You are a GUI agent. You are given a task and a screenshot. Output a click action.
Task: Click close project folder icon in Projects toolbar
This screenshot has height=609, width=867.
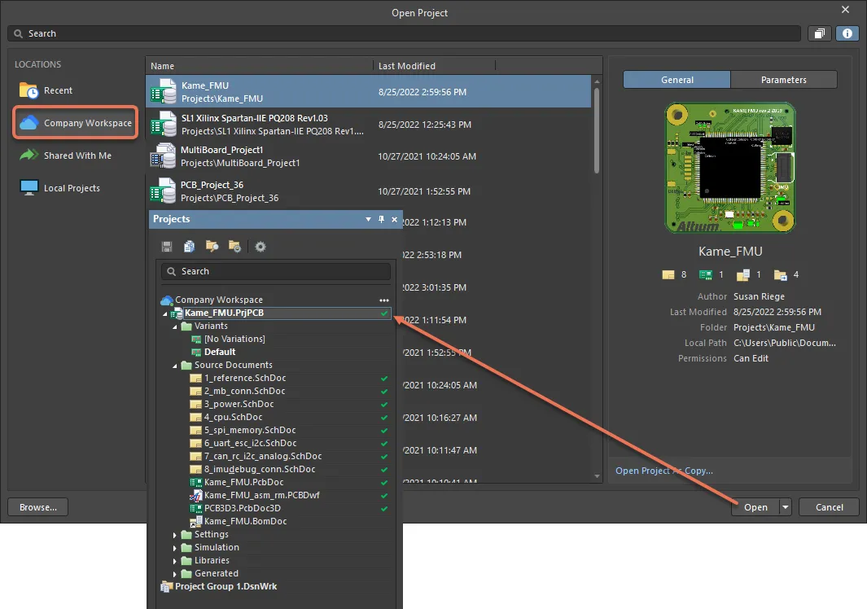coord(234,247)
